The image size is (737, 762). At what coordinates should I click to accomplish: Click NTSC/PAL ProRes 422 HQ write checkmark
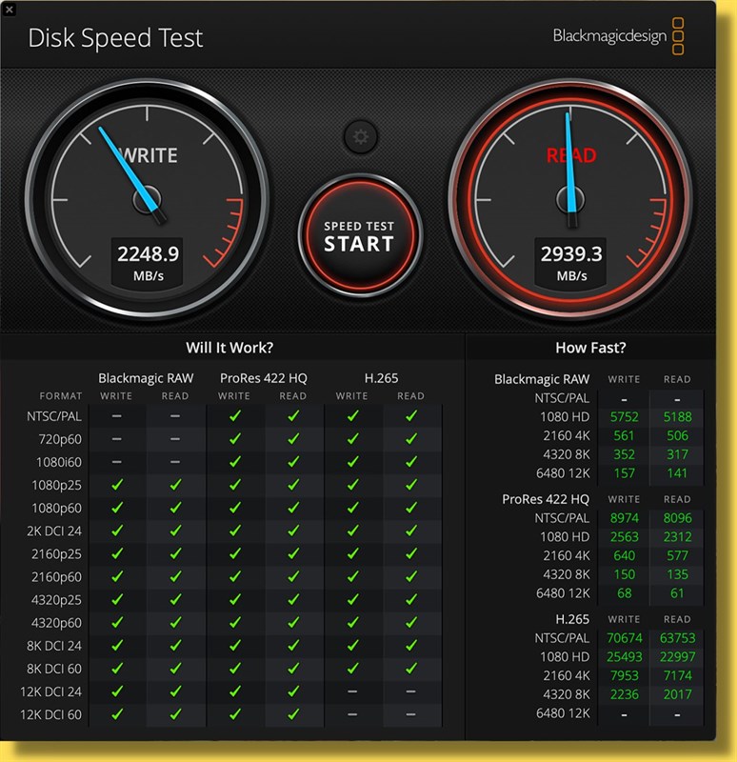(x=234, y=416)
